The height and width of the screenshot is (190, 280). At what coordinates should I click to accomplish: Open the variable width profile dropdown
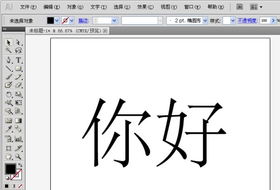[x=161, y=20]
